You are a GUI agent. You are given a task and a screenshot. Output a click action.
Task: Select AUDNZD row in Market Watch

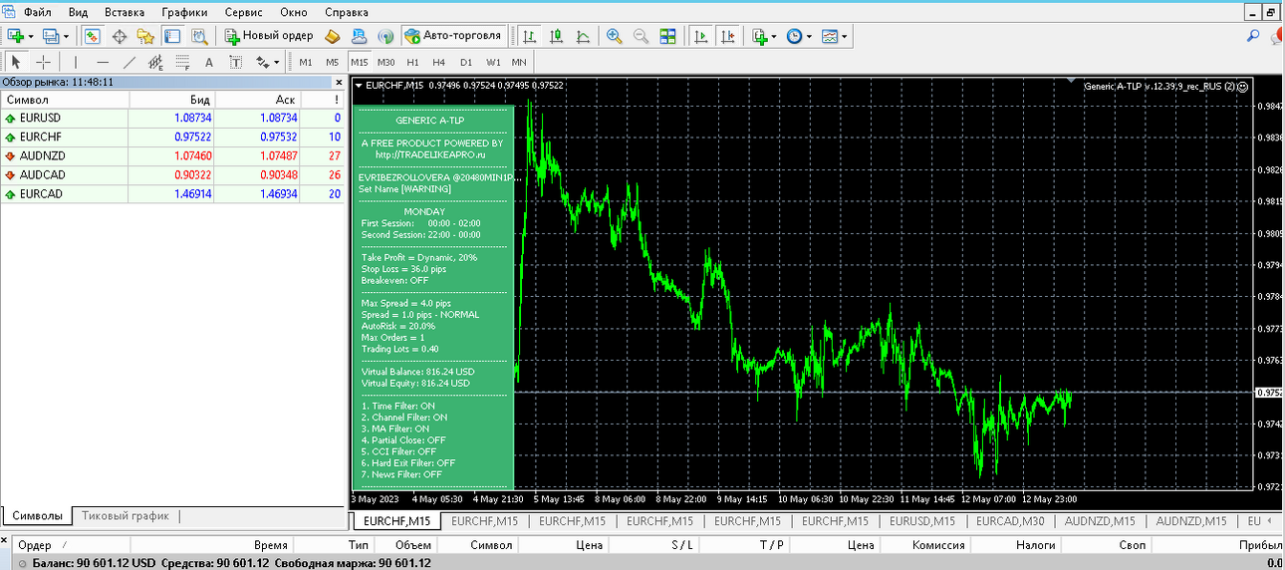pyautogui.click(x=172, y=156)
